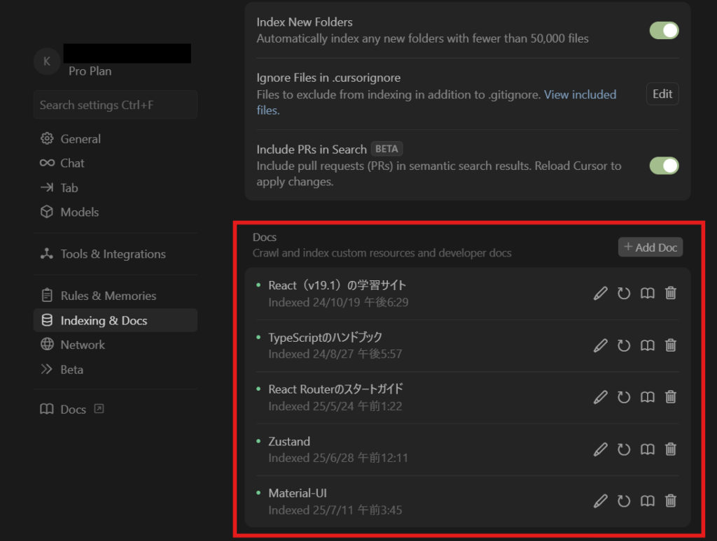
Task: Click the Pro Plan label
Action: pos(90,71)
